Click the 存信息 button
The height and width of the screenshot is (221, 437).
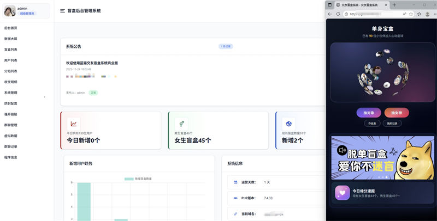pyautogui.click(x=372, y=124)
